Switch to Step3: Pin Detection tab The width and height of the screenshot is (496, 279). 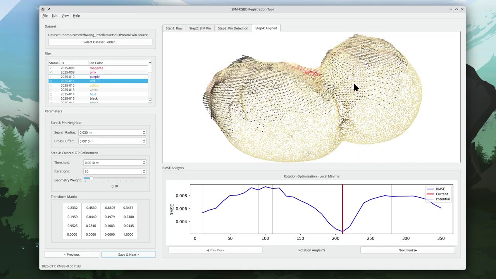233,28
